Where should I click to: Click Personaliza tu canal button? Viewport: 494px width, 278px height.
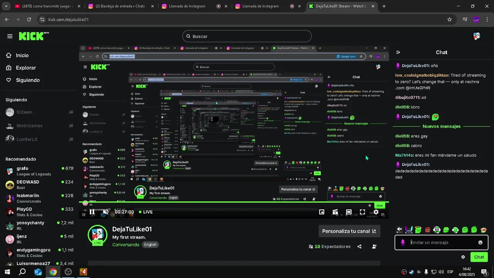(349, 231)
